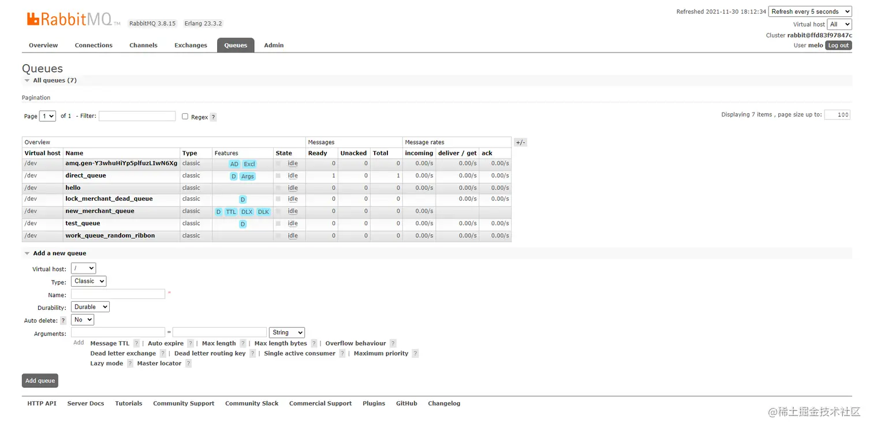Click the D badge on test_queue row
This screenshot has width=873, height=430.
pyautogui.click(x=243, y=224)
